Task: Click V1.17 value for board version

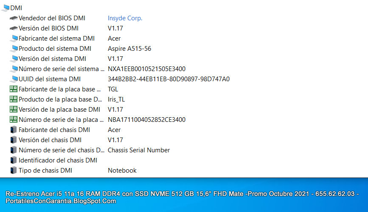Action: (x=115, y=110)
